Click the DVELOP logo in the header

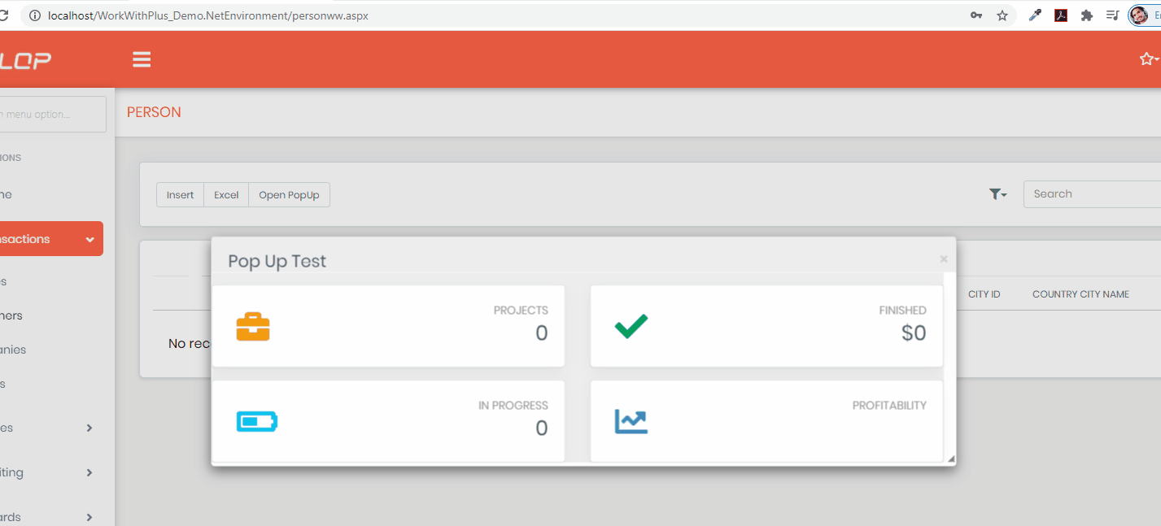28,59
